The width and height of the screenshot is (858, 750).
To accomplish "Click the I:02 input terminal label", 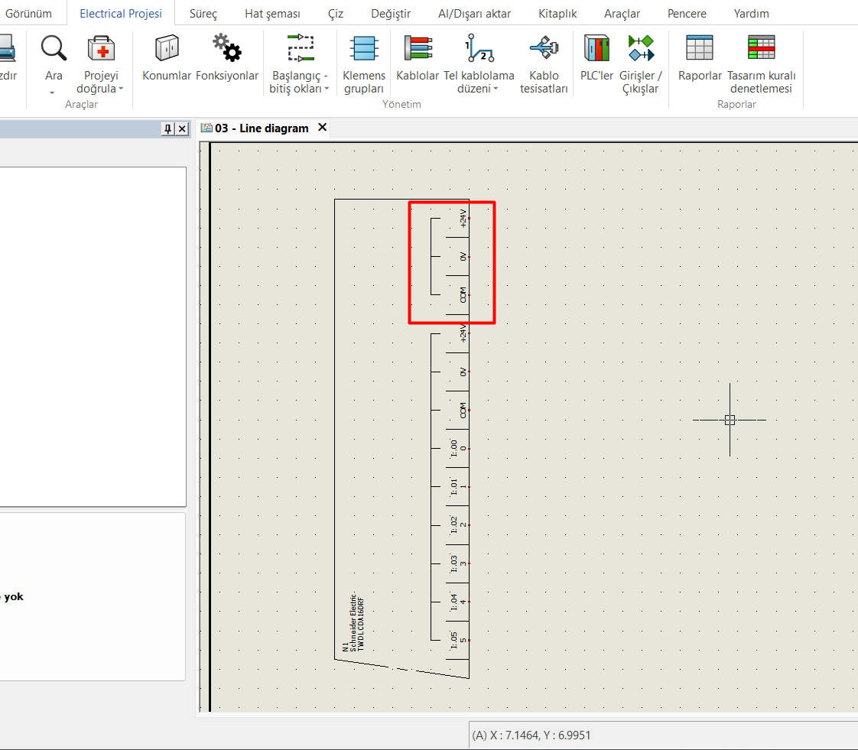I will [453, 524].
